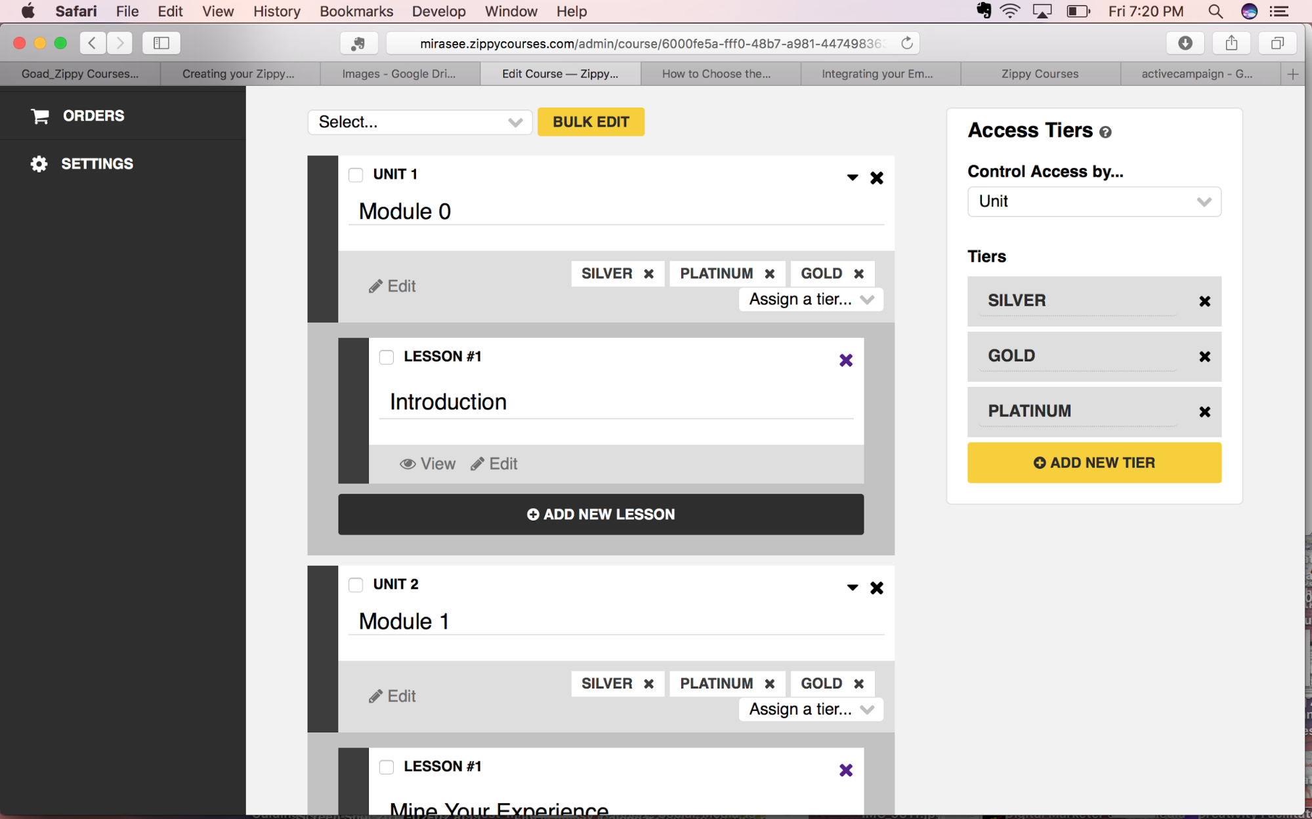
Task: Open the Develop menu
Action: point(438,11)
